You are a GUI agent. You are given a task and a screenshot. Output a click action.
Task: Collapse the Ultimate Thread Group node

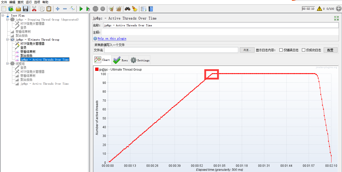tap(8, 40)
